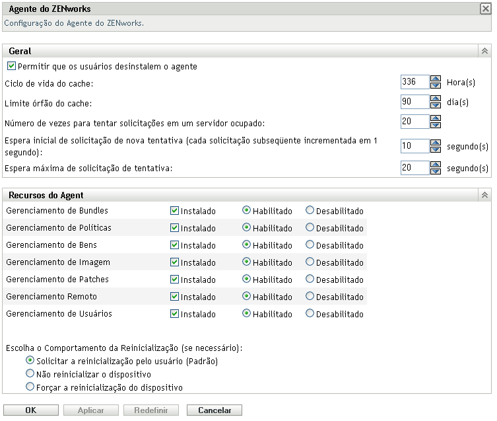Increase Espera inicial de solicitação seconds

pos(436,143)
